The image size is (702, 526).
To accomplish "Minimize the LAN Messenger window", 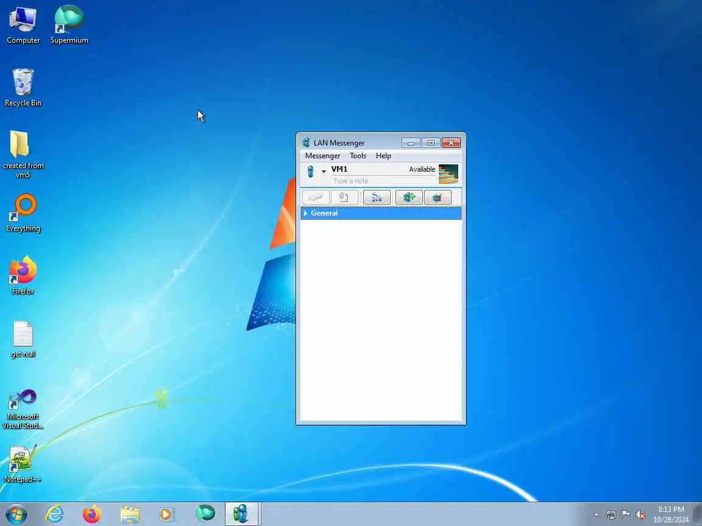I will tap(411, 143).
